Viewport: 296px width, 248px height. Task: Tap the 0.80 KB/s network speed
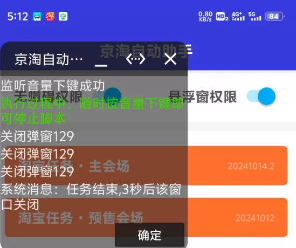[x=205, y=16]
